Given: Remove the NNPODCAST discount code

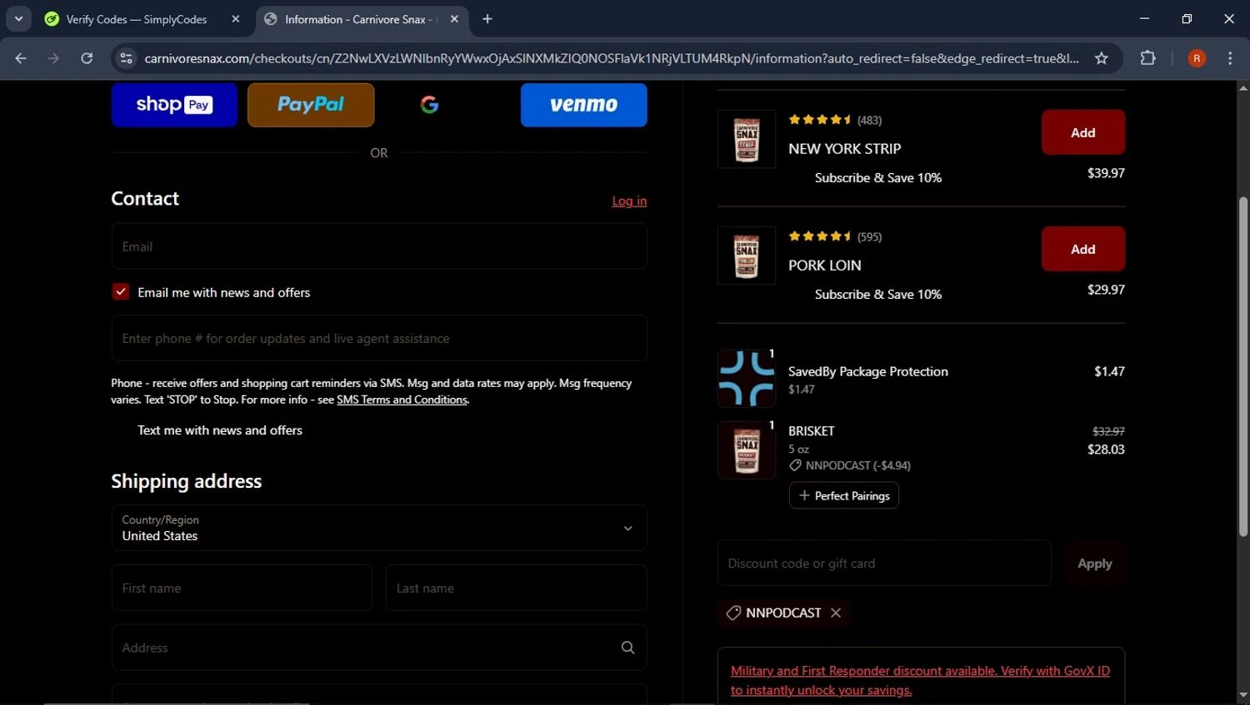Looking at the screenshot, I should (836, 613).
